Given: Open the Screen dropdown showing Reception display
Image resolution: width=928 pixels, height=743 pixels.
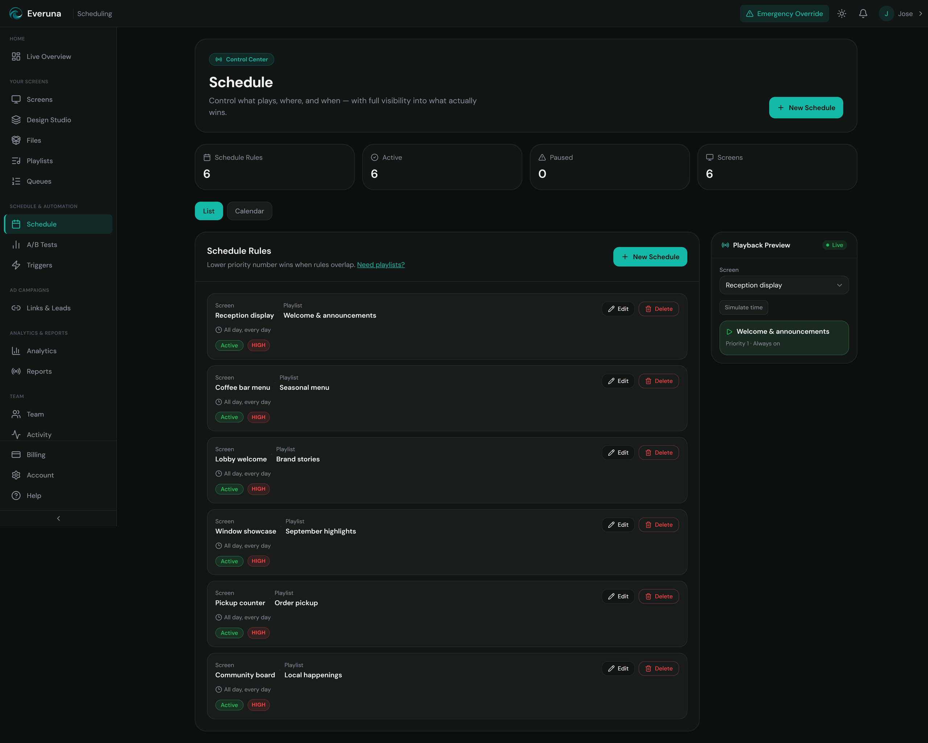Looking at the screenshot, I should click(x=784, y=285).
